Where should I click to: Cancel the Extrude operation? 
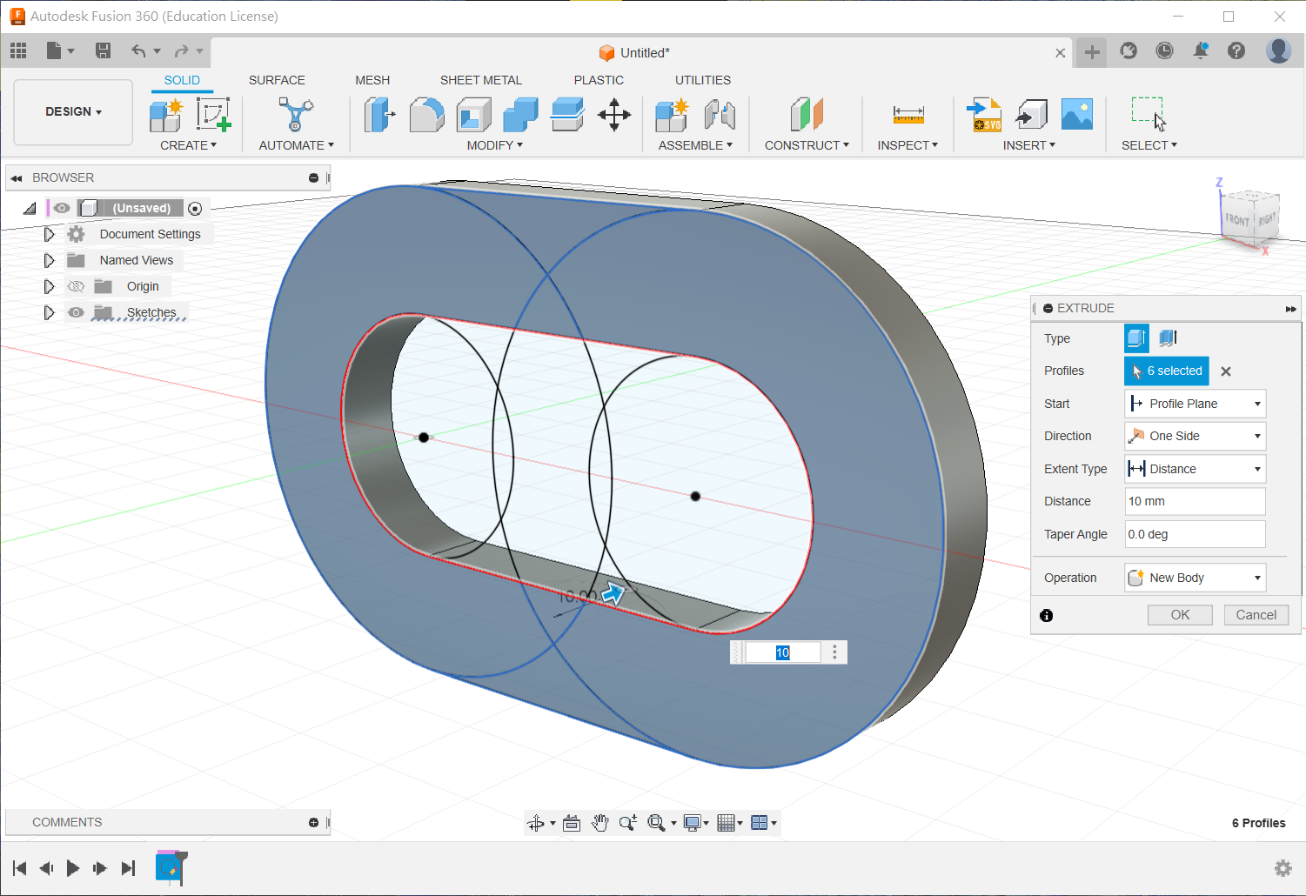pos(1256,615)
